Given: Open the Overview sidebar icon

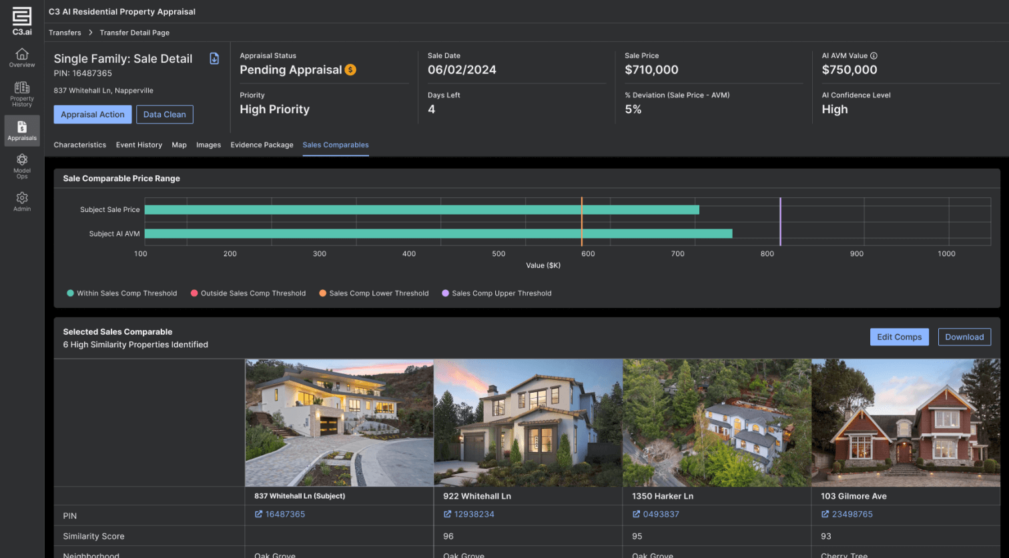Looking at the screenshot, I should pyautogui.click(x=22, y=58).
